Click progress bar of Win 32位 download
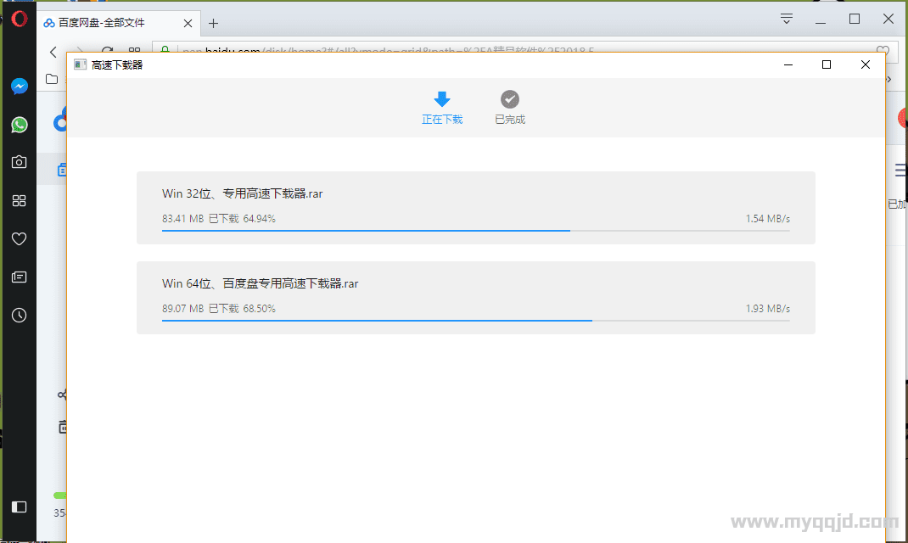Screen dimensions: 908x543 point(476,231)
